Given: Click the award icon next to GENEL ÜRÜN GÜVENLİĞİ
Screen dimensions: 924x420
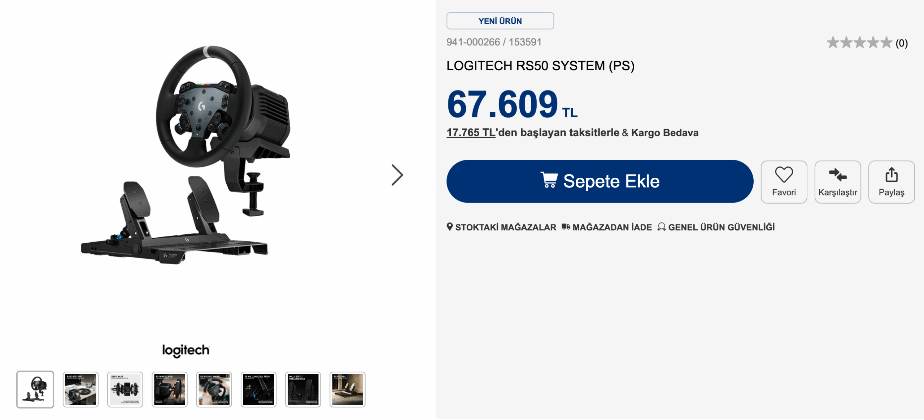Looking at the screenshot, I should pos(662,227).
